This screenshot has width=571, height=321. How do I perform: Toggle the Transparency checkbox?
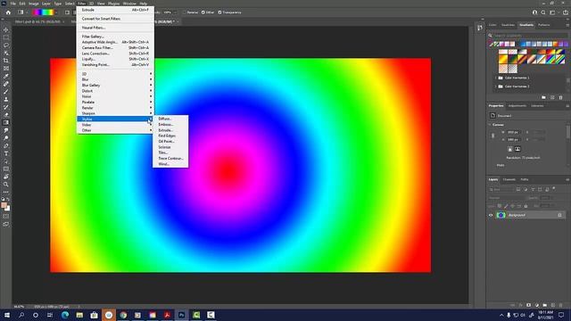click(x=219, y=12)
